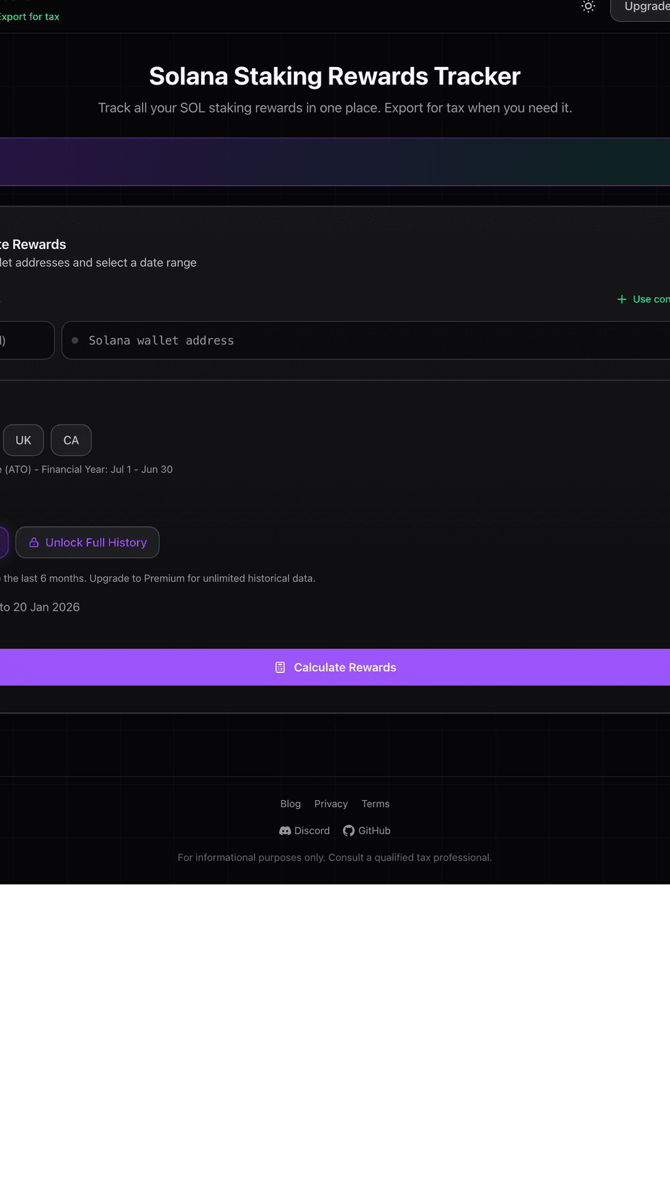
Task: Click the 'Discord' text link
Action: (x=312, y=831)
